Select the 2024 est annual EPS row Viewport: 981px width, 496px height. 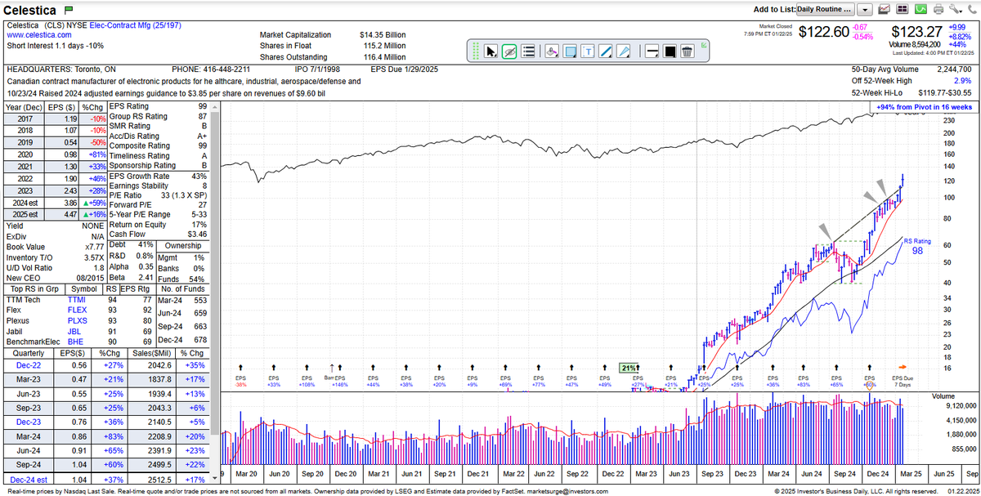click(54, 201)
